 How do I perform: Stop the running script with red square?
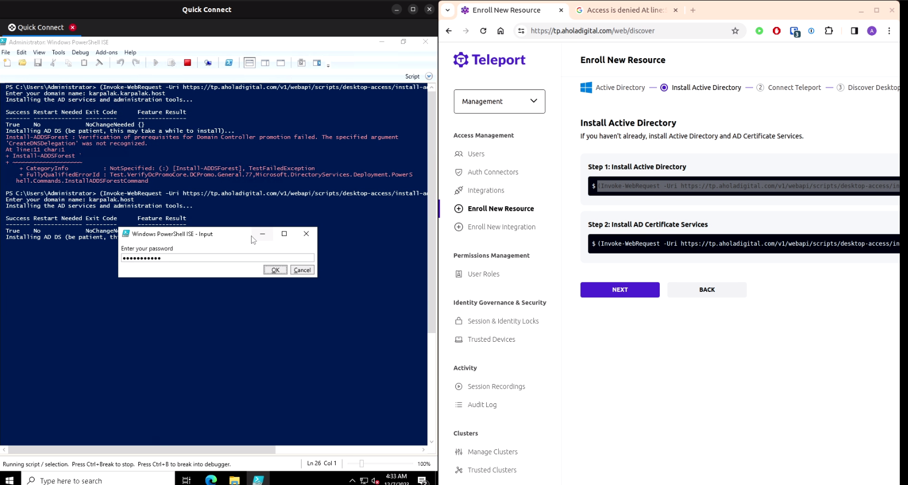(x=187, y=63)
